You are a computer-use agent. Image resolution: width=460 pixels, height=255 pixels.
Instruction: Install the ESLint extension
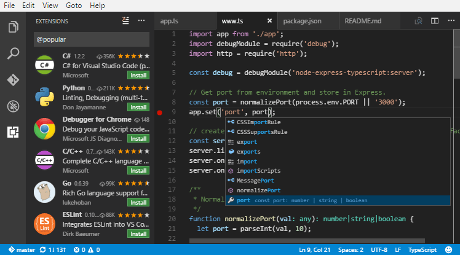click(138, 234)
